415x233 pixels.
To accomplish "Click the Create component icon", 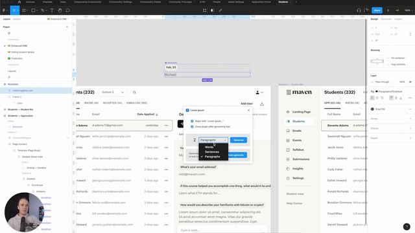I will point(205,10).
